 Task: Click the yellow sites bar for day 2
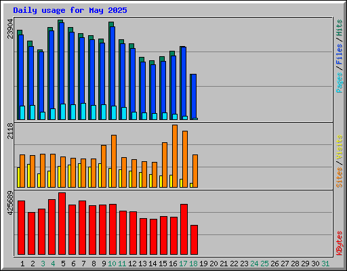28,175
